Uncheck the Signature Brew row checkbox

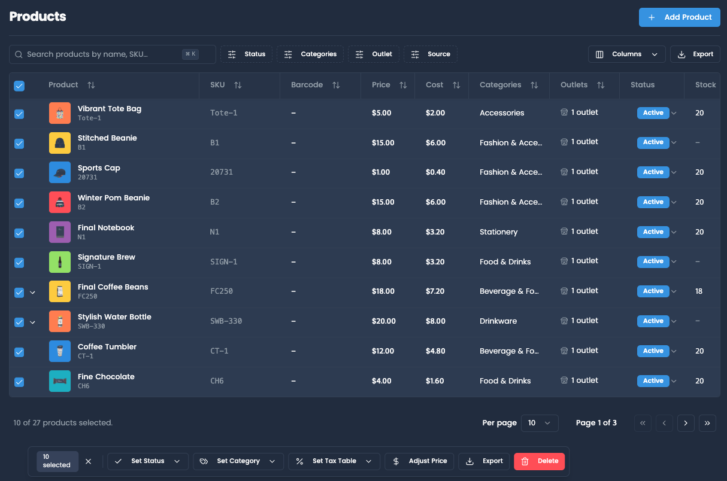[x=19, y=263]
